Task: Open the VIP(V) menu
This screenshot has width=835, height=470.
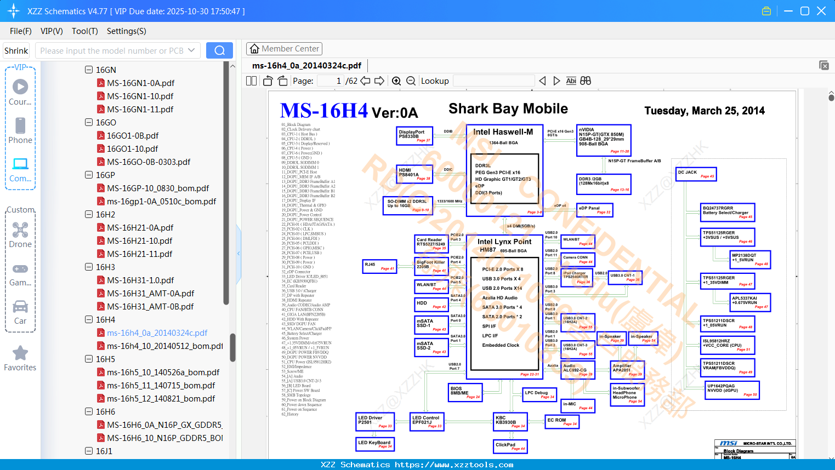Action: [52, 31]
